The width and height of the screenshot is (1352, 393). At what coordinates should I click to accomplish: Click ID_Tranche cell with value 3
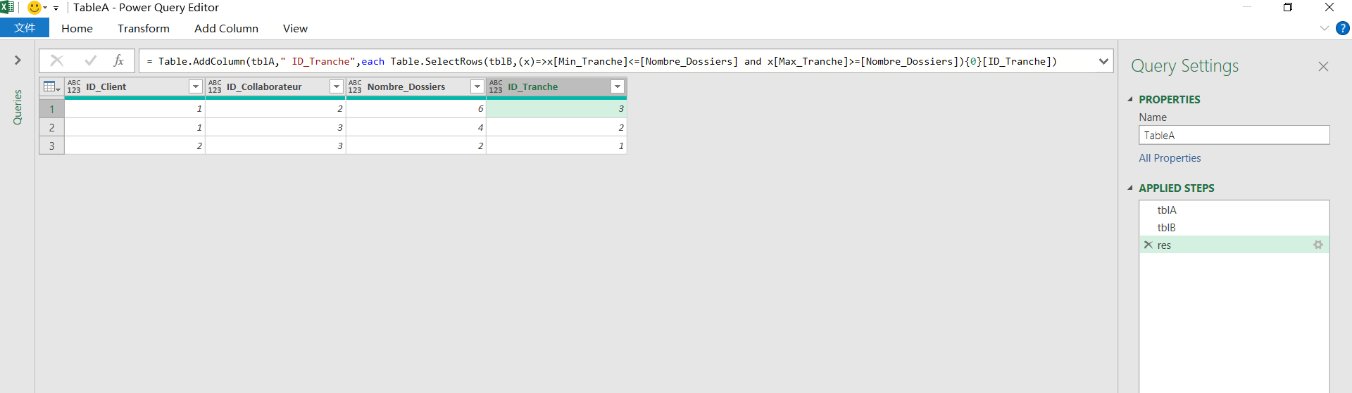point(556,109)
